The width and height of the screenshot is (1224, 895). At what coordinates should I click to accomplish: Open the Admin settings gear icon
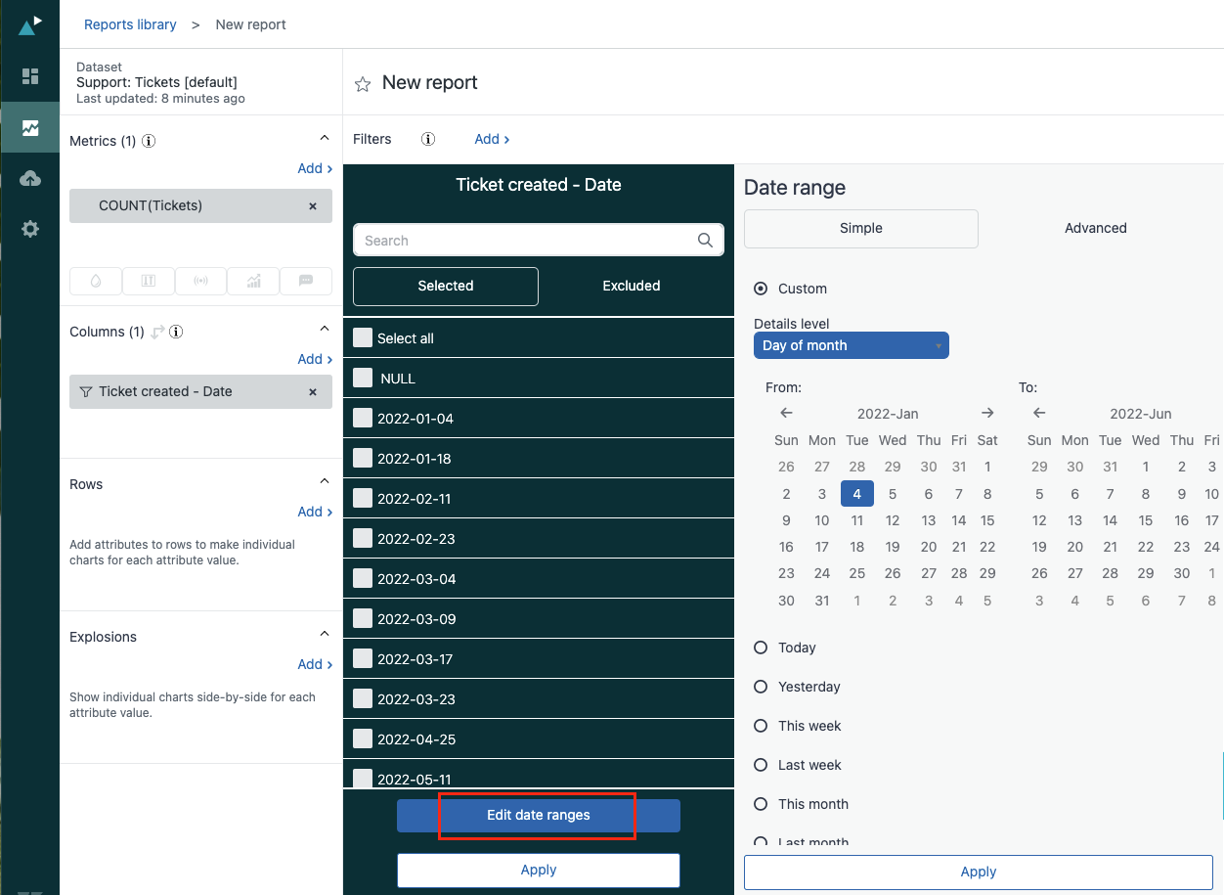30,229
